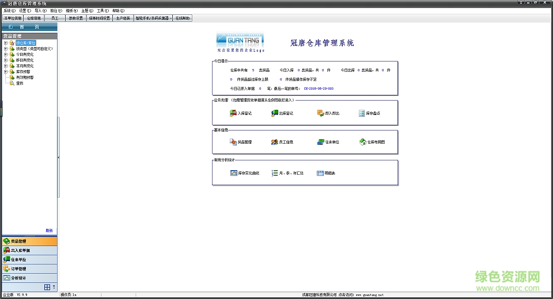Click the 本单位信息 toolbar button
The width and height of the screenshot is (553, 299).
point(13,18)
